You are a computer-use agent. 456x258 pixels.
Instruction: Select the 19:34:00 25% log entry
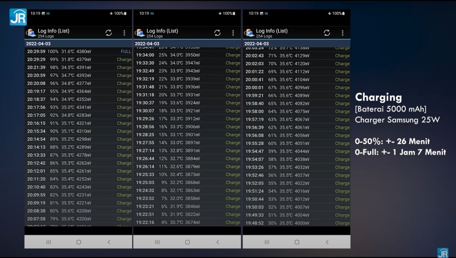click(188, 55)
